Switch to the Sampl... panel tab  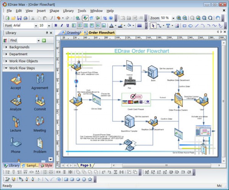(x=31, y=166)
